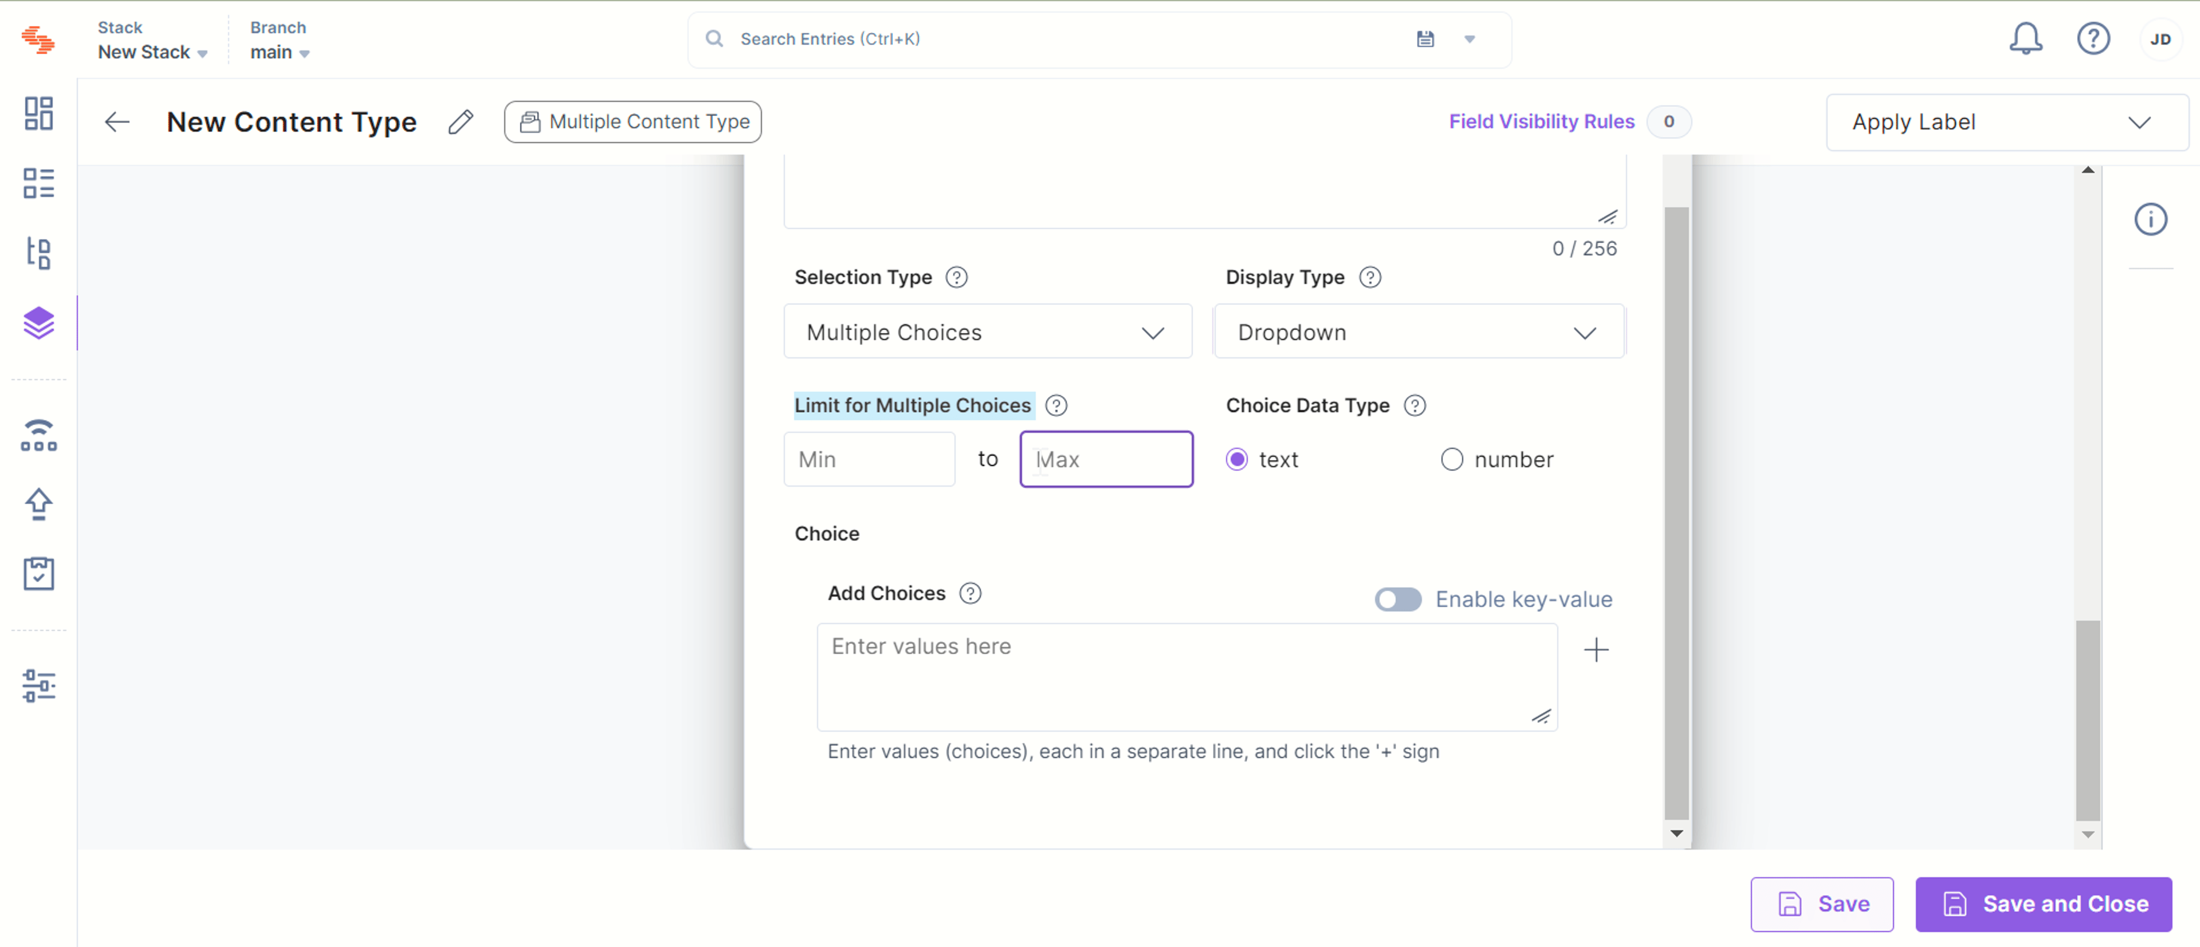Screen dimensions: 2200x947
Task: Click the Max limit input field
Action: point(1106,460)
